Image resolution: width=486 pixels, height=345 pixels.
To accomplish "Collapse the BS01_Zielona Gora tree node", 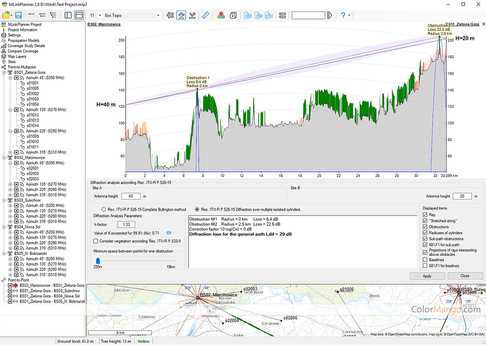I will click(x=4, y=73).
